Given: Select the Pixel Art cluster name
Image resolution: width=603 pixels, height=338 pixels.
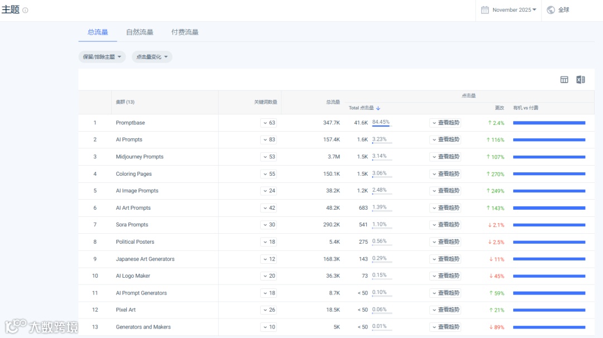Looking at the screenshot, I should [126, 310].
